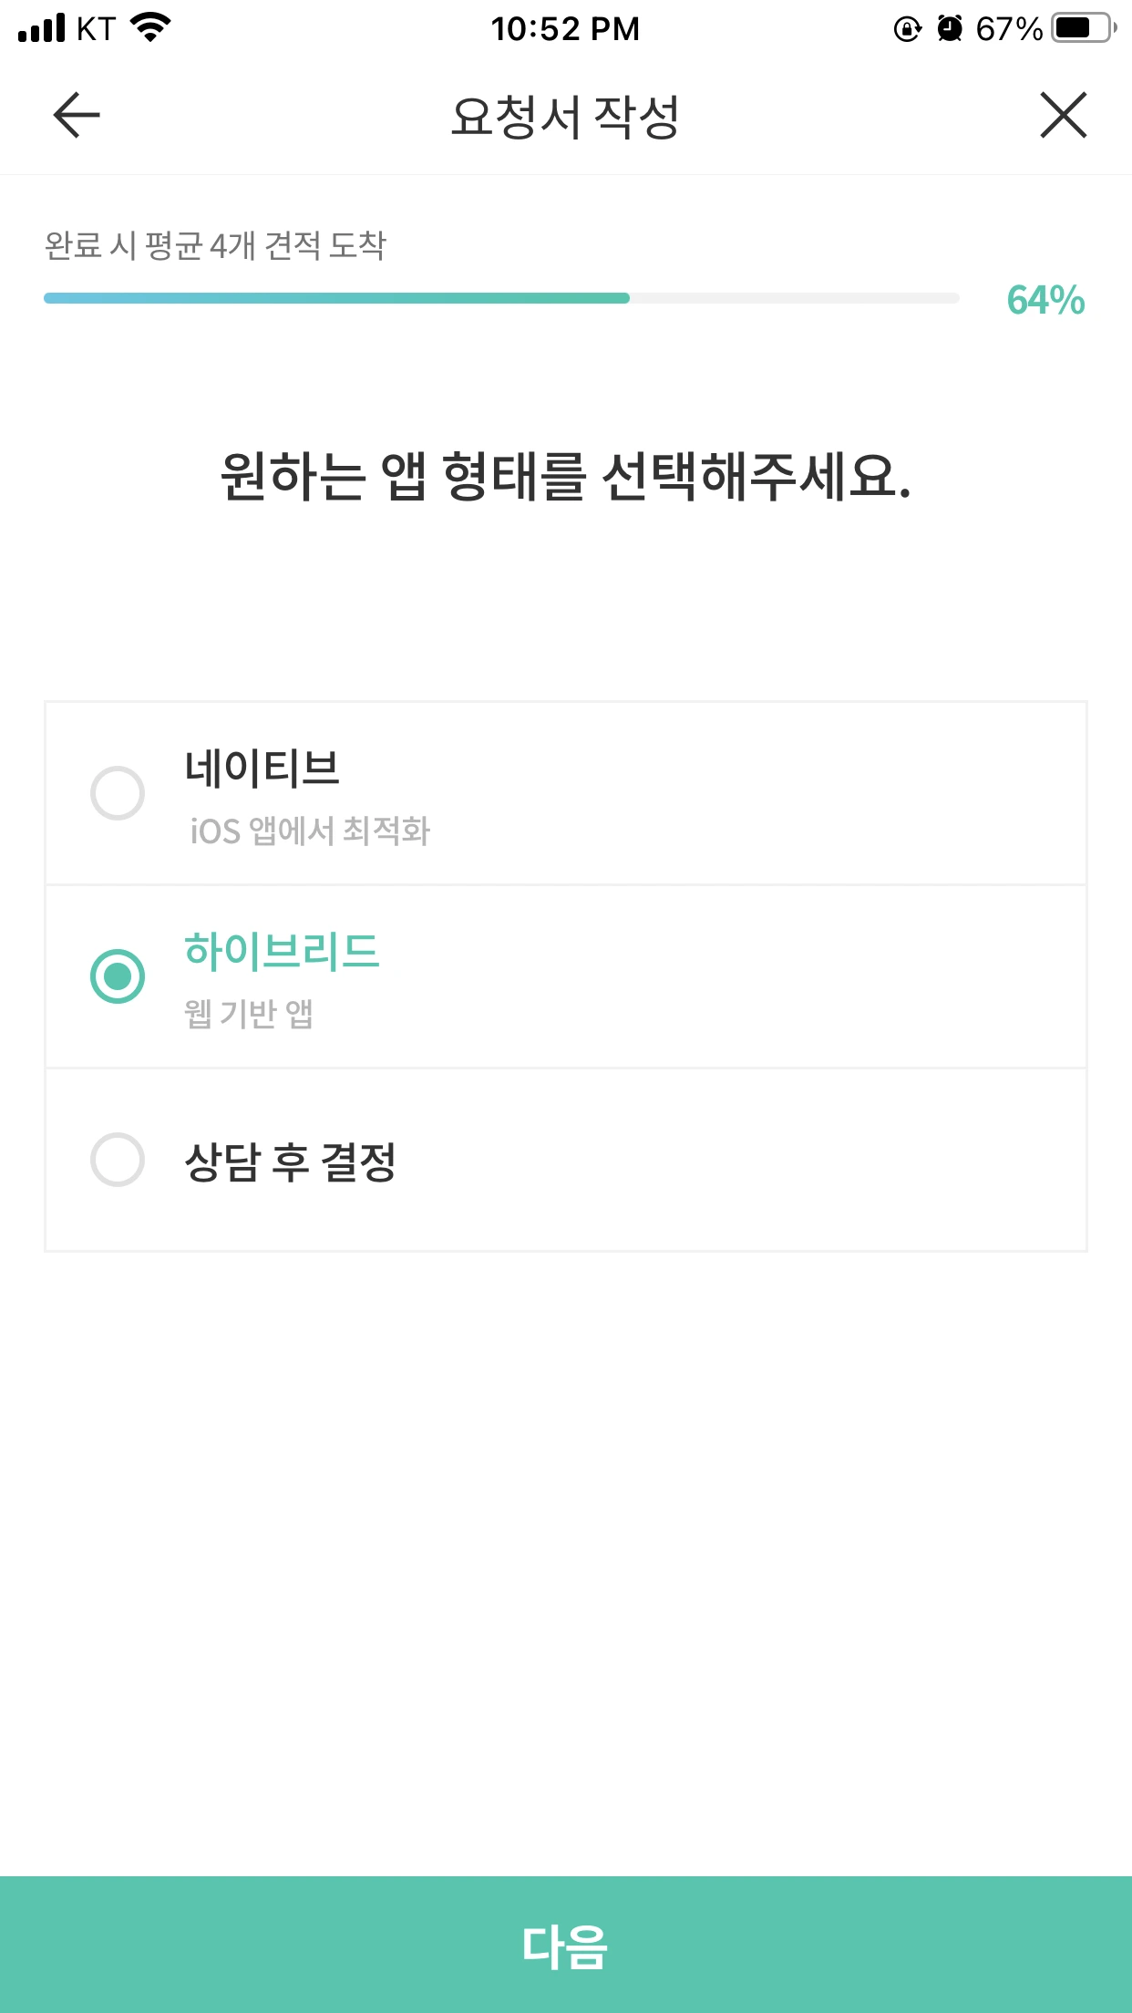Tap the back arrow icon
The width and height of the screenshot is (1132, 2013).
77,116
